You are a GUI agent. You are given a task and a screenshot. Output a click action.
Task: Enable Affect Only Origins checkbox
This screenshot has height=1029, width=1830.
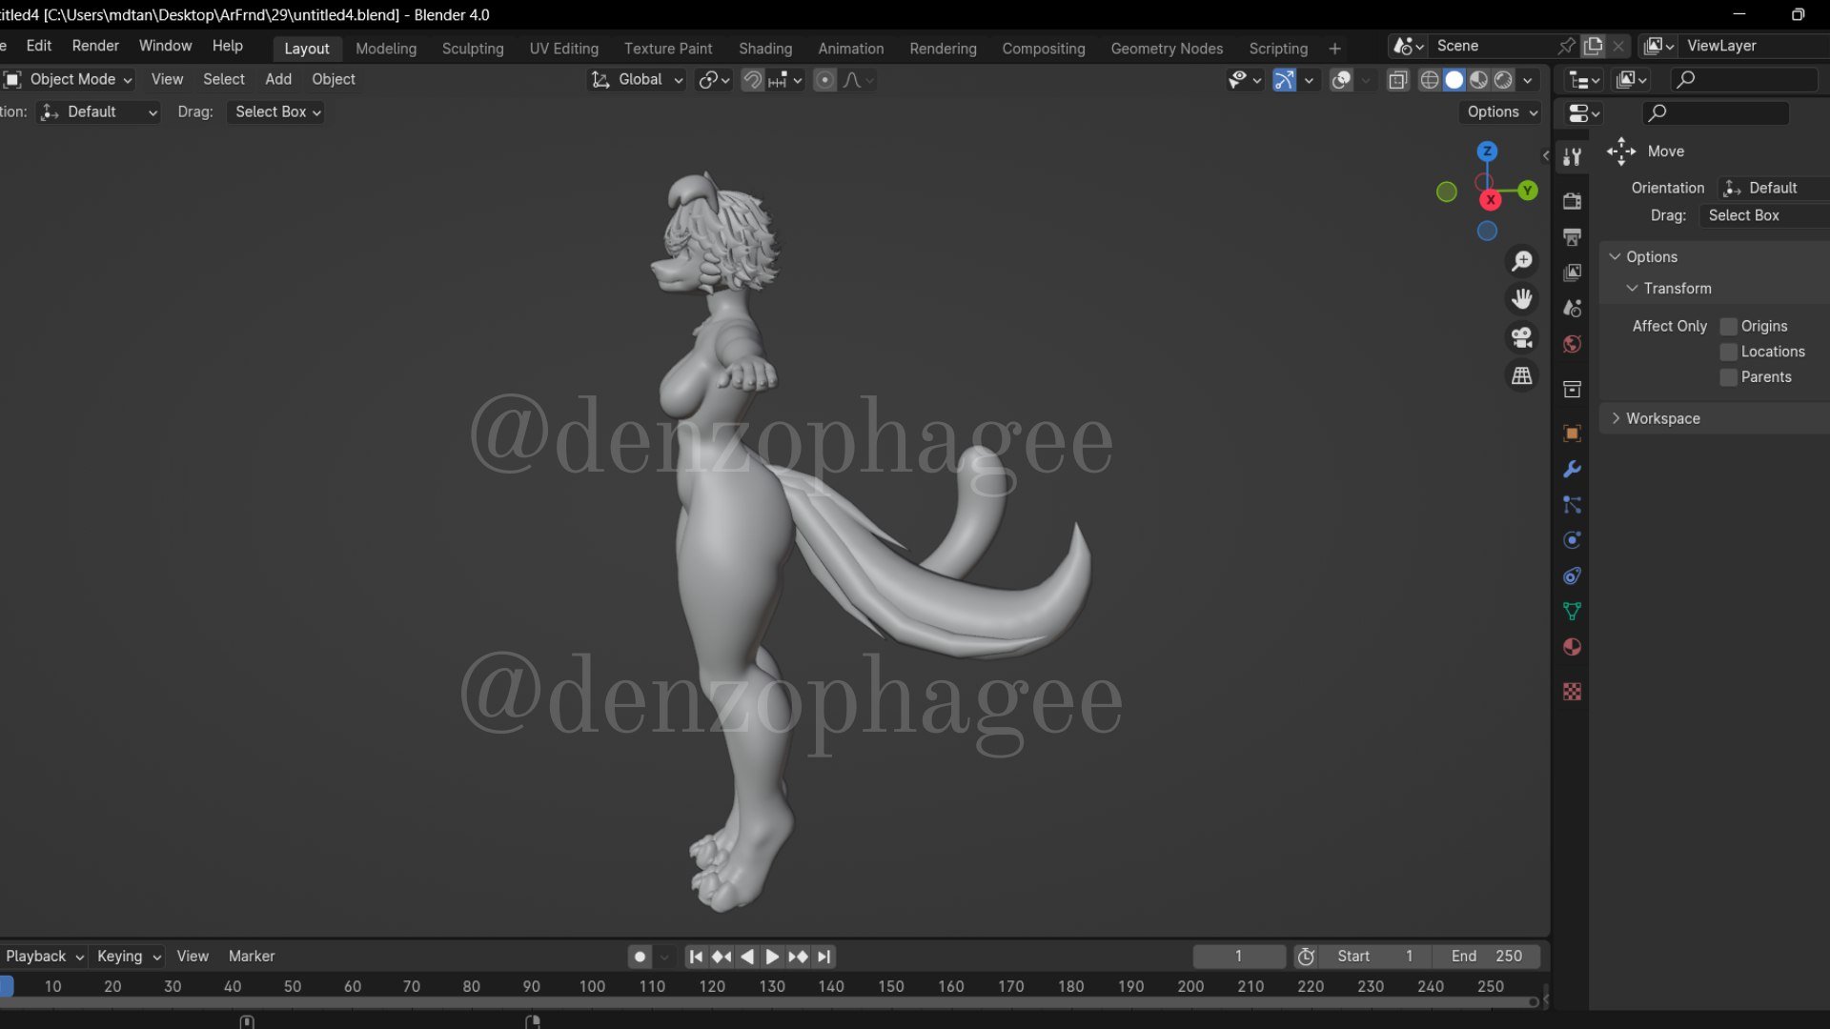click(1728, 326)
